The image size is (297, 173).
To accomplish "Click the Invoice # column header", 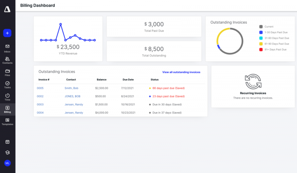I will click(x=44, y=79).
